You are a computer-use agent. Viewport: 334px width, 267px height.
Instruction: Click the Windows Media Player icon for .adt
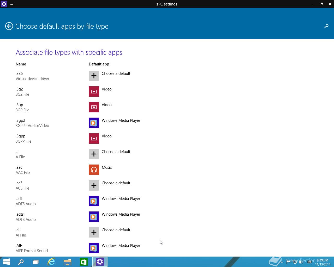tap(94, 201)
